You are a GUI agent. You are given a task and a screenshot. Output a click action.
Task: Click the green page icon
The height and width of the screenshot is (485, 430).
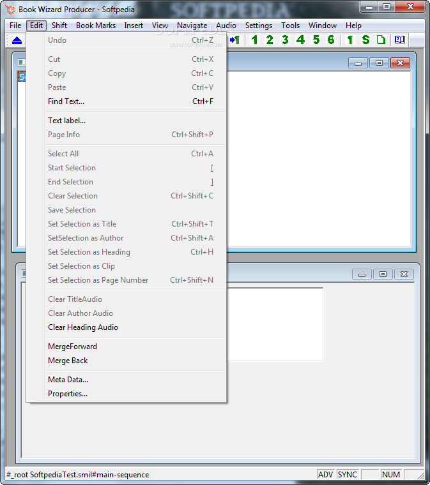[x=381, y=40]
